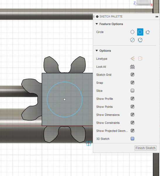Collapse the Feature Options section
160x176 pixels.
pos(97,24)
